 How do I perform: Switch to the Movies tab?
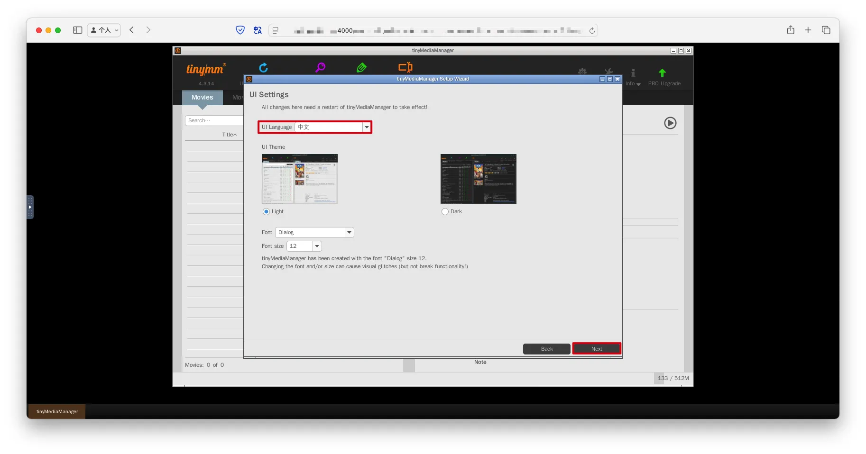coord(202,98)
